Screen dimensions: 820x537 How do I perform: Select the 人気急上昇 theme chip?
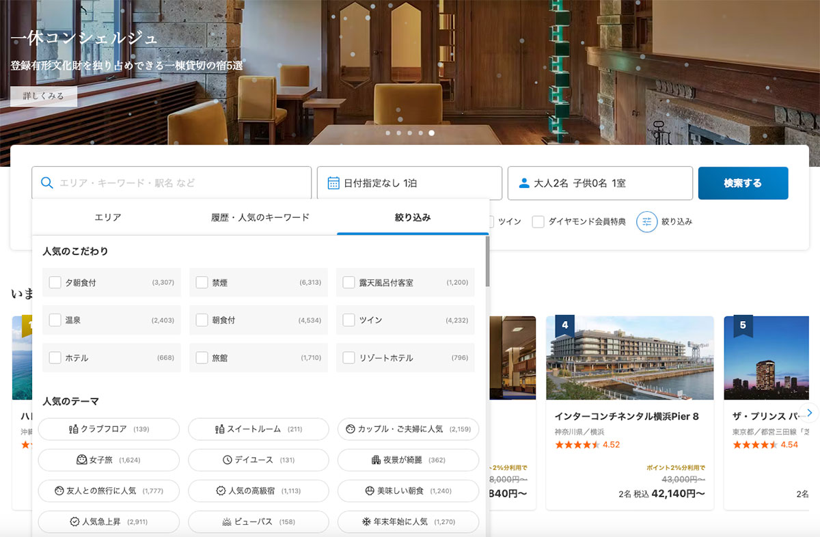(x=109, y=521)
